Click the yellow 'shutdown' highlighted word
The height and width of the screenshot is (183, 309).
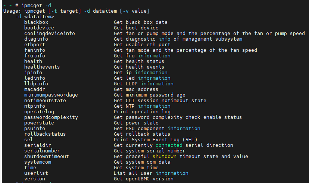click(164, 157)
